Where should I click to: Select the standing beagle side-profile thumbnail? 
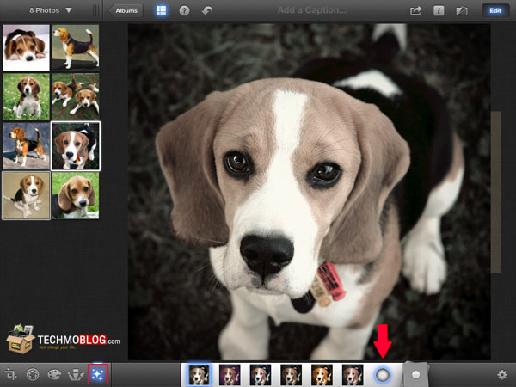pos(76,47)
